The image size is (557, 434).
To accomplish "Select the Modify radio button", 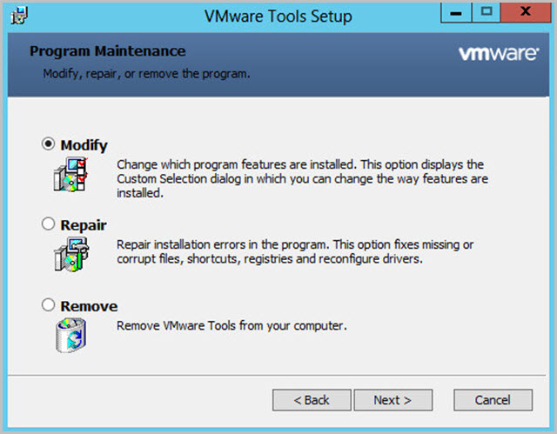I will [49, 144].
